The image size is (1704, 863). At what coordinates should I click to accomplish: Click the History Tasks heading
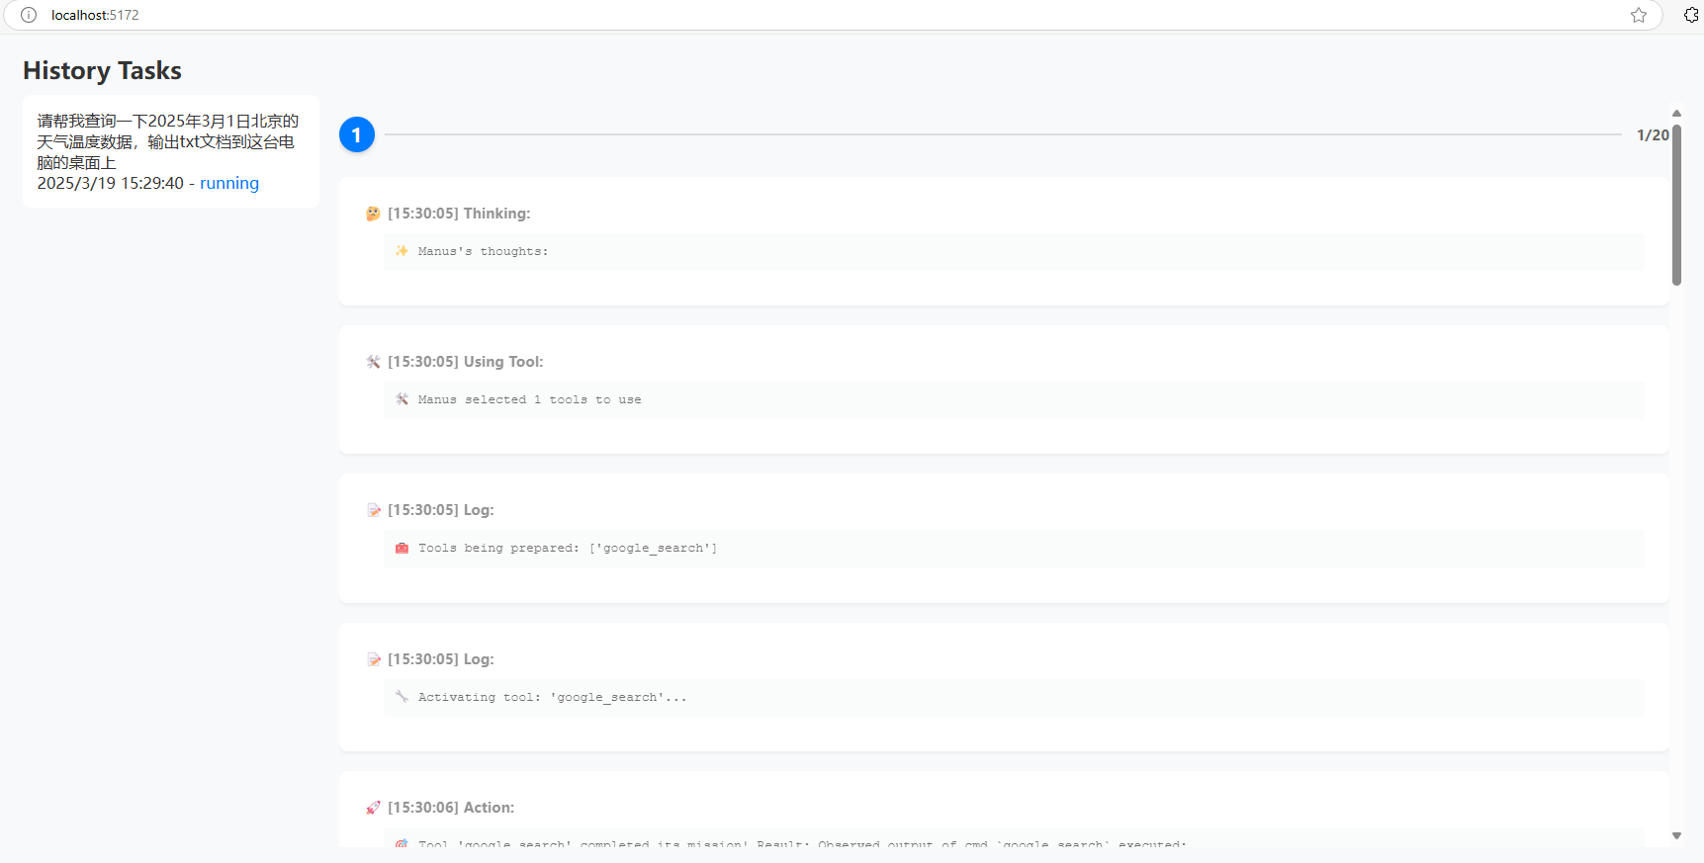[x=103, y=71]
